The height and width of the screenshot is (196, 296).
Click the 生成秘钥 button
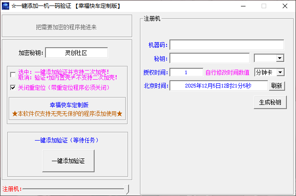pos(270,103)
